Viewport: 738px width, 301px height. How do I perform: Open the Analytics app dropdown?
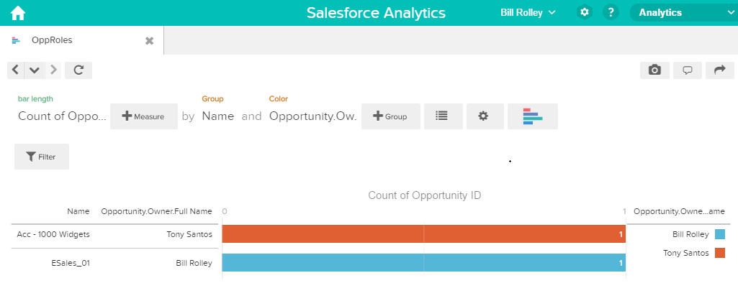[x=683, y=13]
